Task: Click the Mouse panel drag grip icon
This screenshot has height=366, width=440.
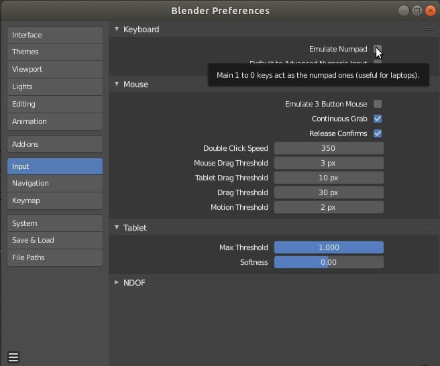Action: pyautogui.click(x=429, y=84)
